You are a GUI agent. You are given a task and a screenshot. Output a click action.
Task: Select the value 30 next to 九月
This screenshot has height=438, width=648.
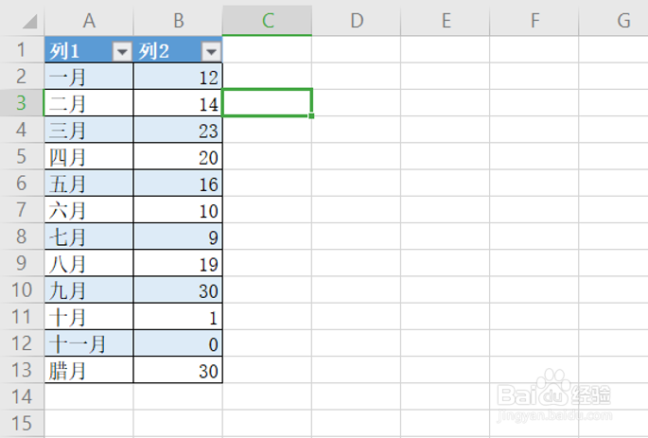click(178, 290)
